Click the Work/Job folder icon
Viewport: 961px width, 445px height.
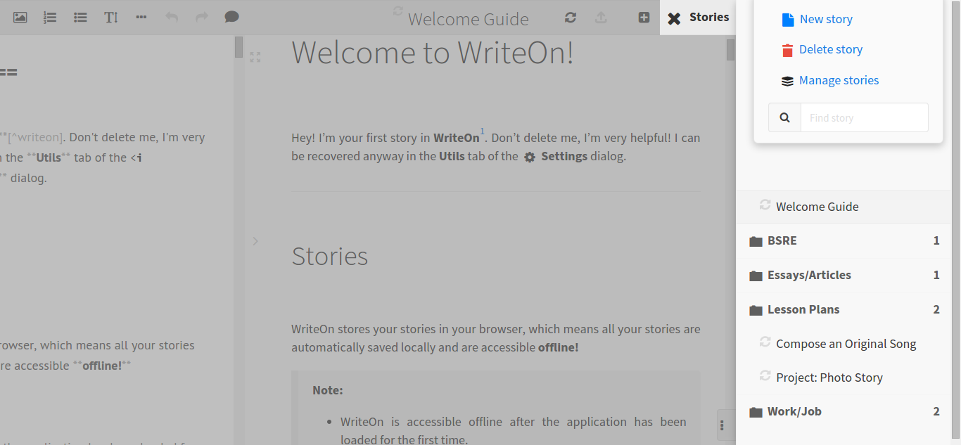pyautogui.click(x=756, y=412)
